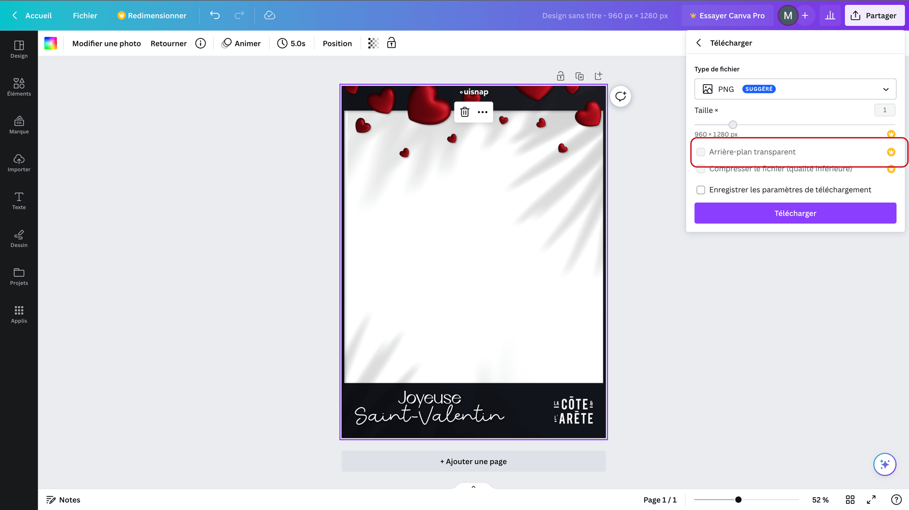Open the Position panel
The image size is (909, 510).
tap(337, 44)
